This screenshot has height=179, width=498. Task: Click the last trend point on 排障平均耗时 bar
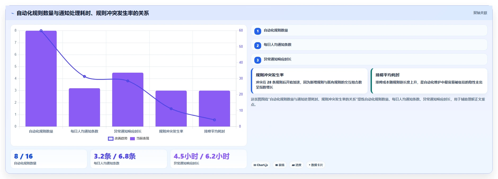click(x=215, y=120)
